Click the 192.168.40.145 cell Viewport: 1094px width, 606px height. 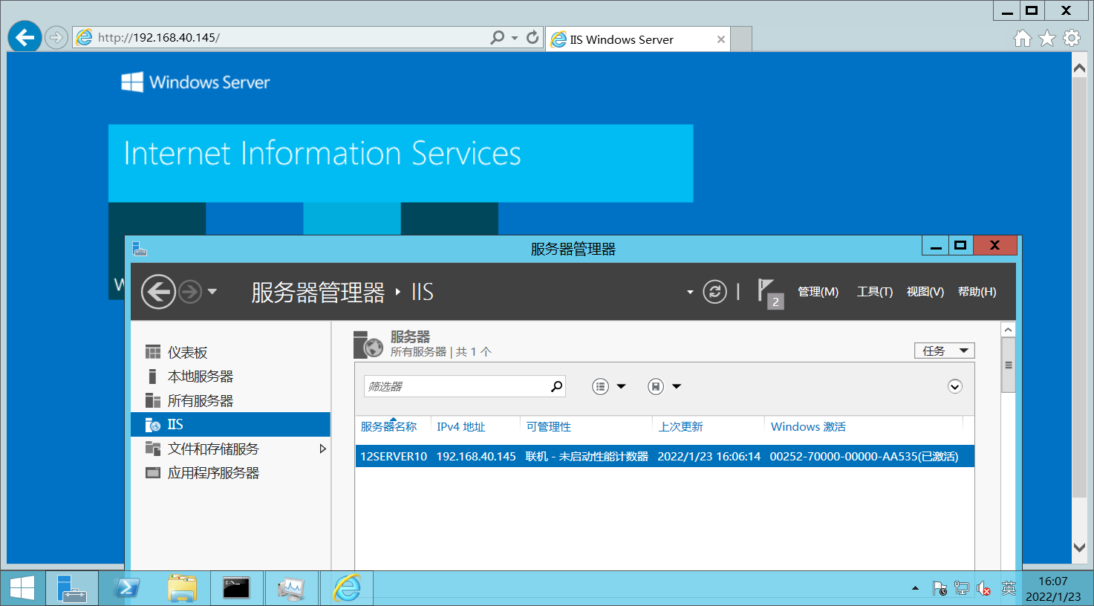[476, 456]
